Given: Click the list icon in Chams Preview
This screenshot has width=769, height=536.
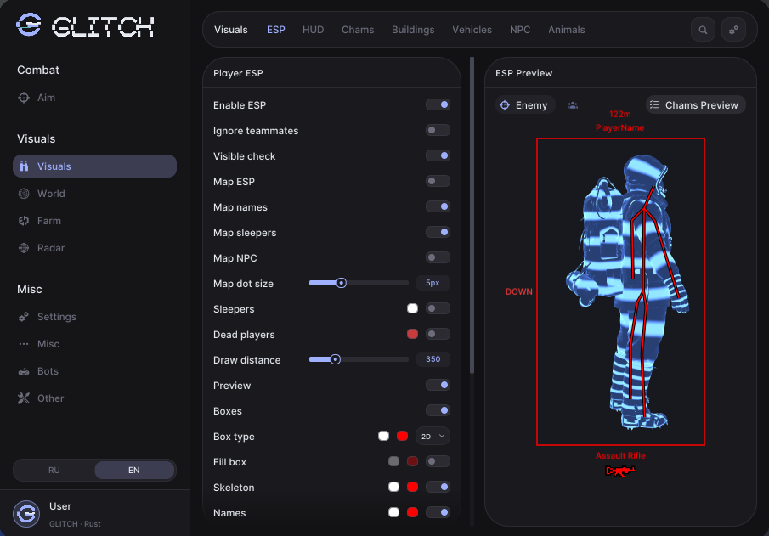Looking at the screenshot, I should pyautogui.click(x=654, y=105).
